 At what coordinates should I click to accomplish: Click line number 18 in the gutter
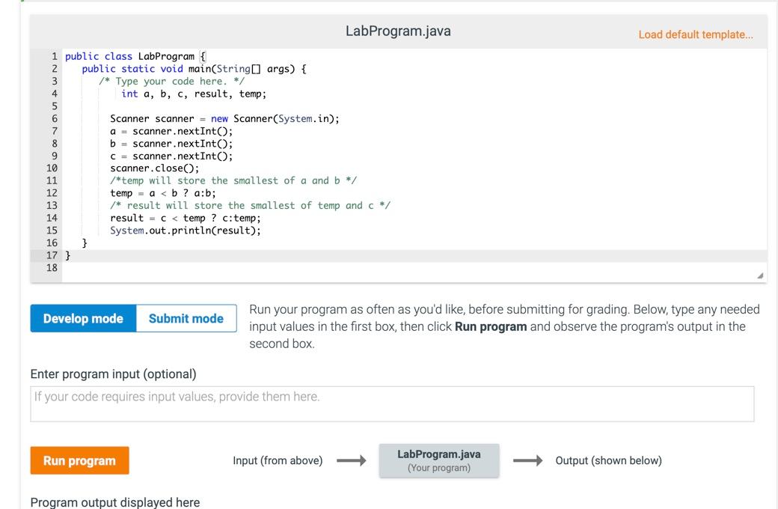[52, 268]
